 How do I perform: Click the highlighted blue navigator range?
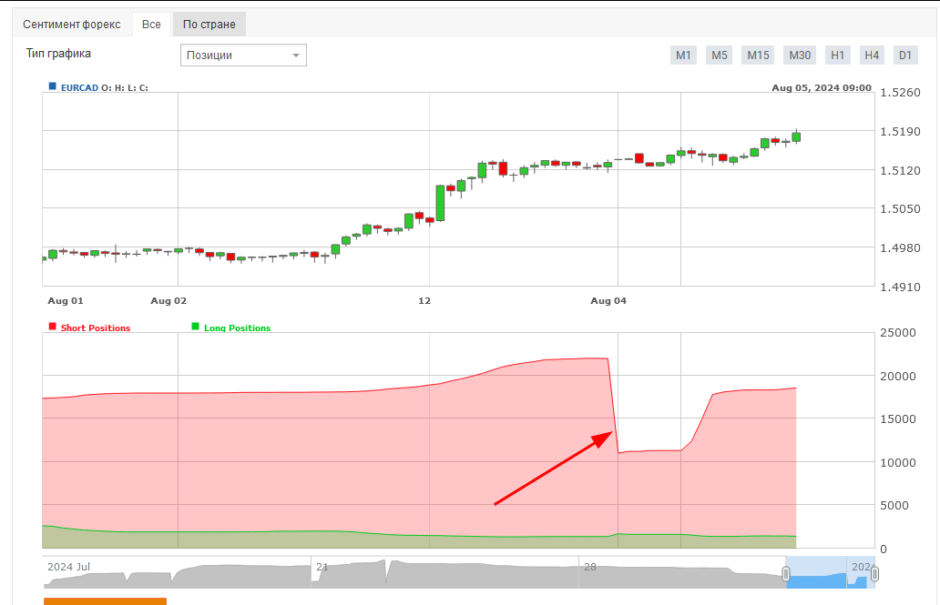[831, 572]
